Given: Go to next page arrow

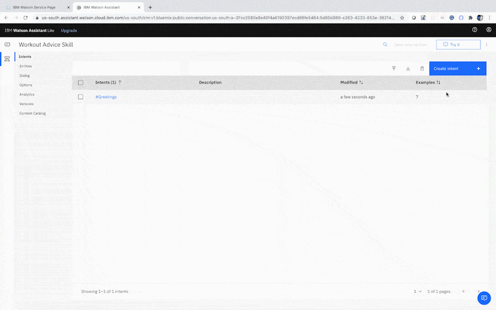Looking at the screenshot, I should (479, 291).
